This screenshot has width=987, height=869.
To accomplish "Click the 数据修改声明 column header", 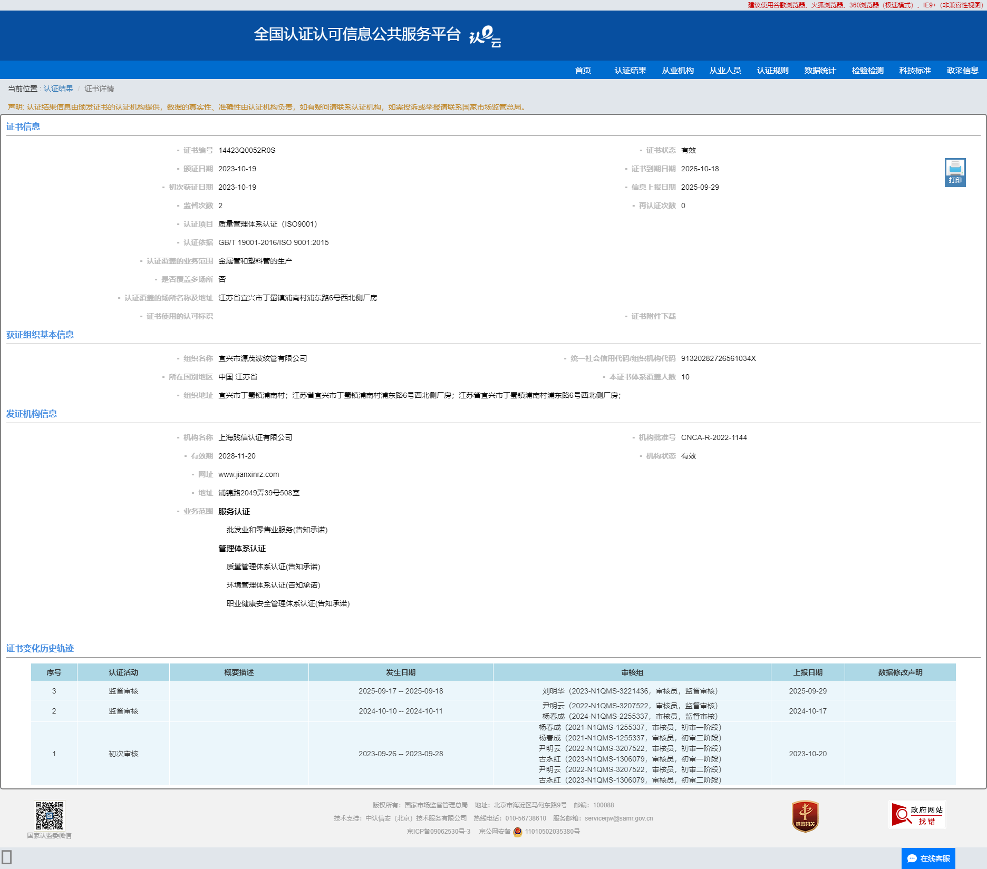I will coord(900,672).
